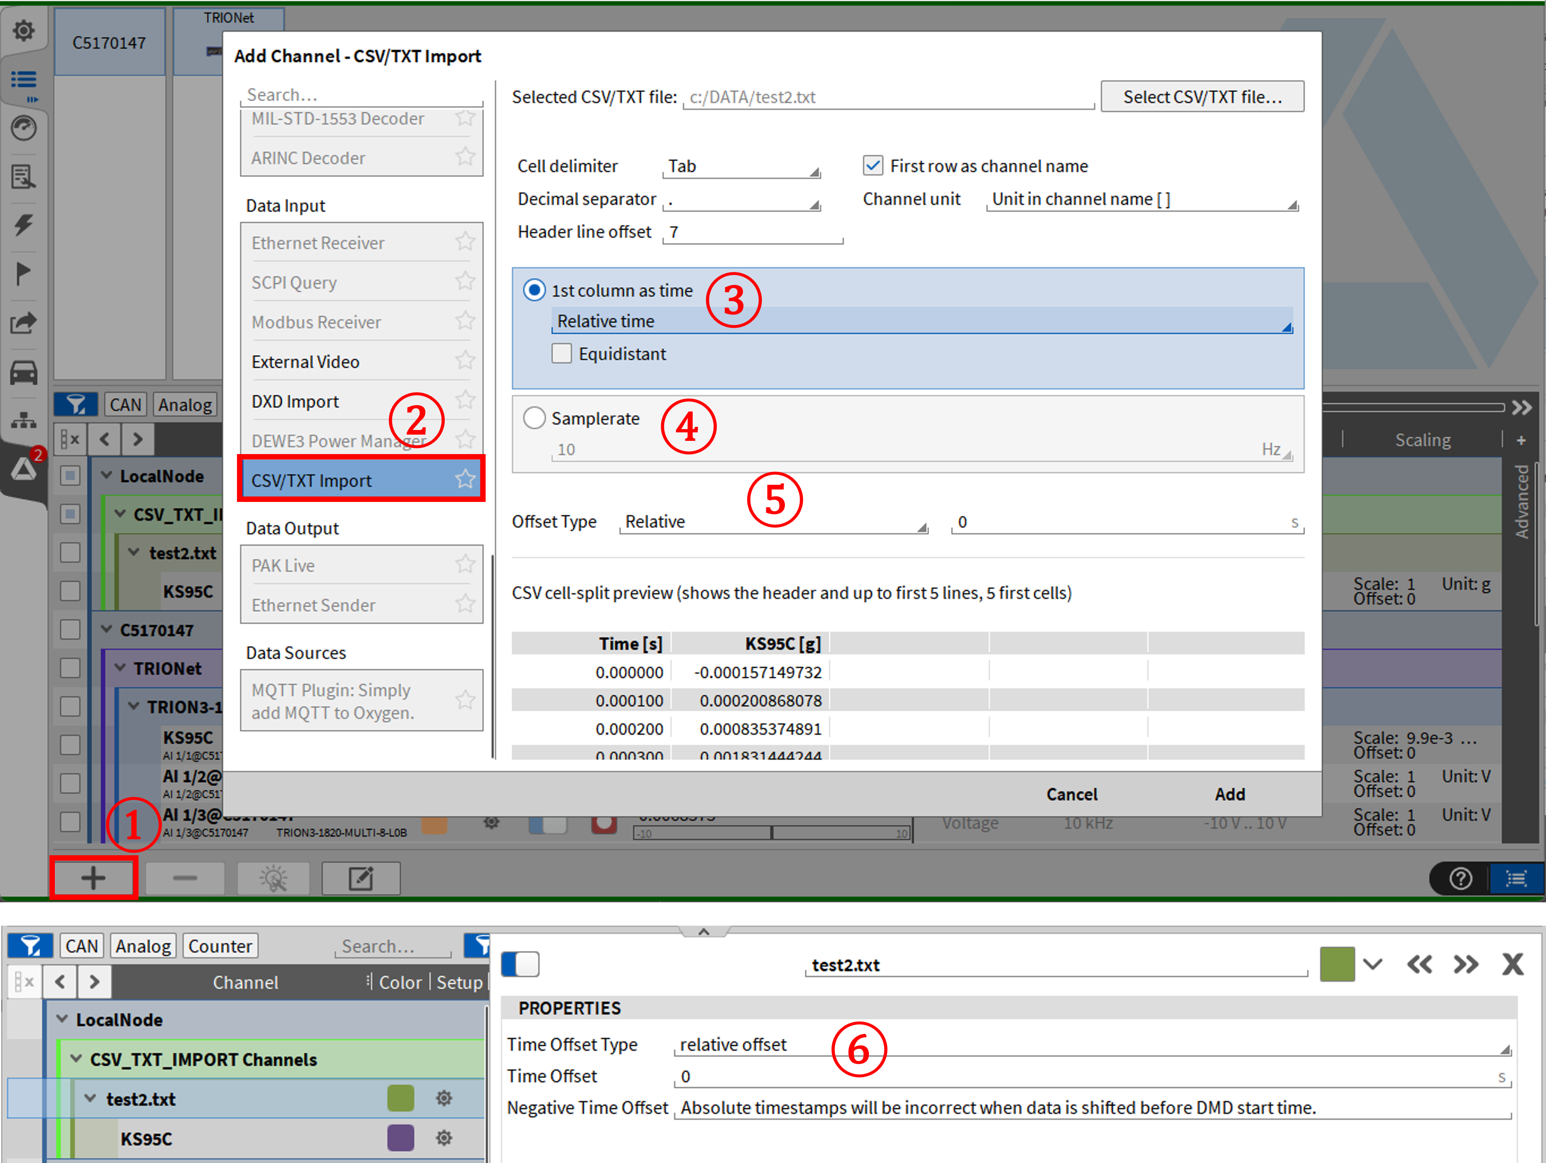Click the green color swatch for test2.txt

click(x=400, y=1098)
